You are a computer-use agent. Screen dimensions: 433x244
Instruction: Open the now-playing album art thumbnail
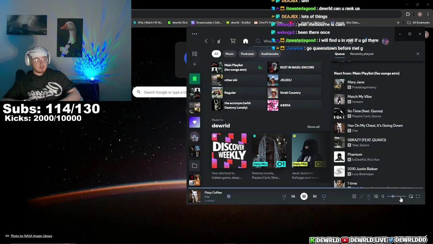tap(195, 196)
